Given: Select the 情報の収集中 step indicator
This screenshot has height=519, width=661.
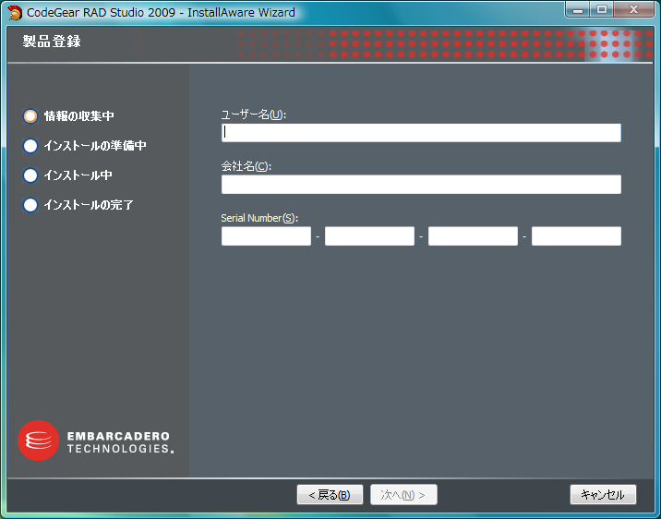Looking at the screenshot, I should (x=30, y=116).
